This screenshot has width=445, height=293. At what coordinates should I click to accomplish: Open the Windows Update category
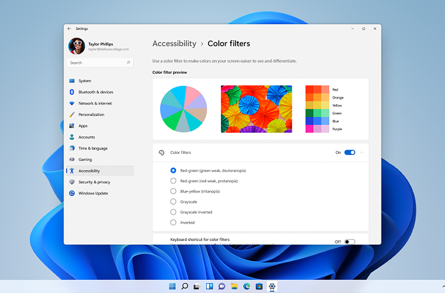coord(93,193)
